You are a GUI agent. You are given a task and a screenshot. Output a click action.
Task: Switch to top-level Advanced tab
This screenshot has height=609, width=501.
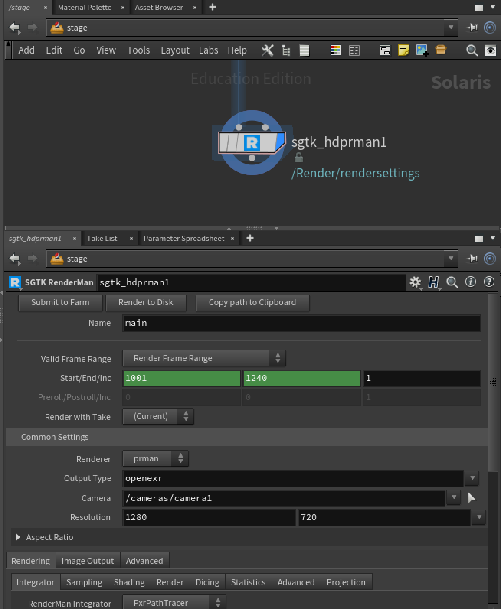(144, 561)
